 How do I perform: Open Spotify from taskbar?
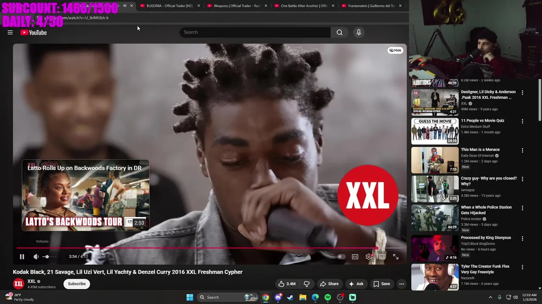pyautogui.click(x=328, y=297)
